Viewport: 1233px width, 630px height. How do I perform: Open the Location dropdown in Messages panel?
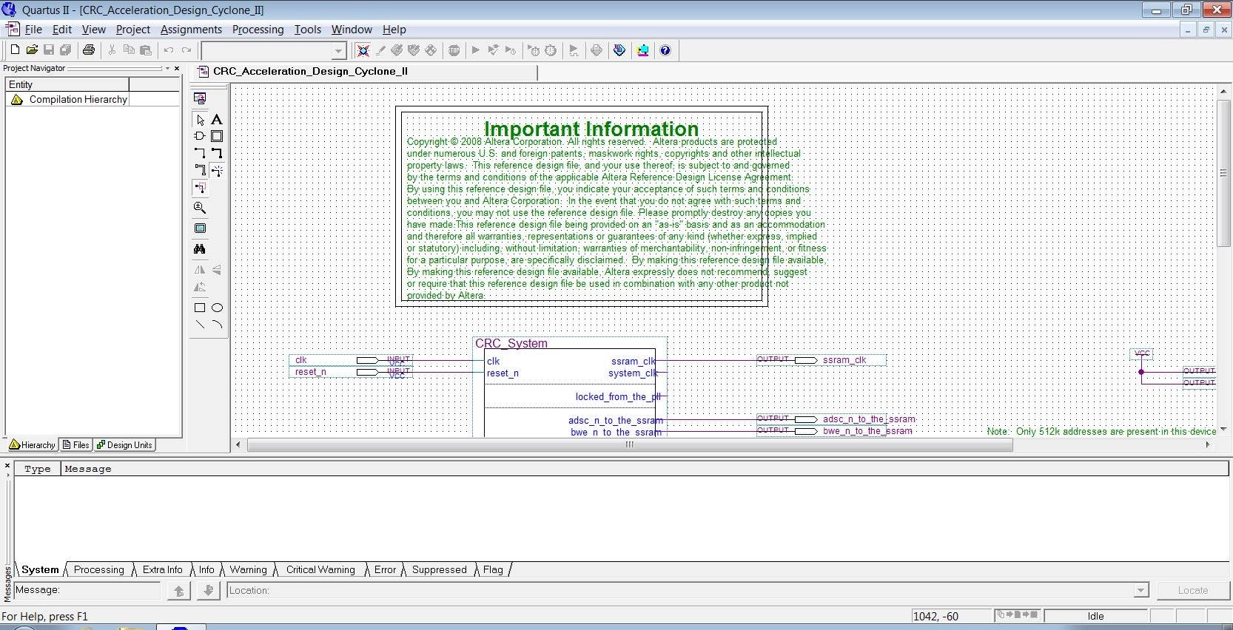point(1141,590)
